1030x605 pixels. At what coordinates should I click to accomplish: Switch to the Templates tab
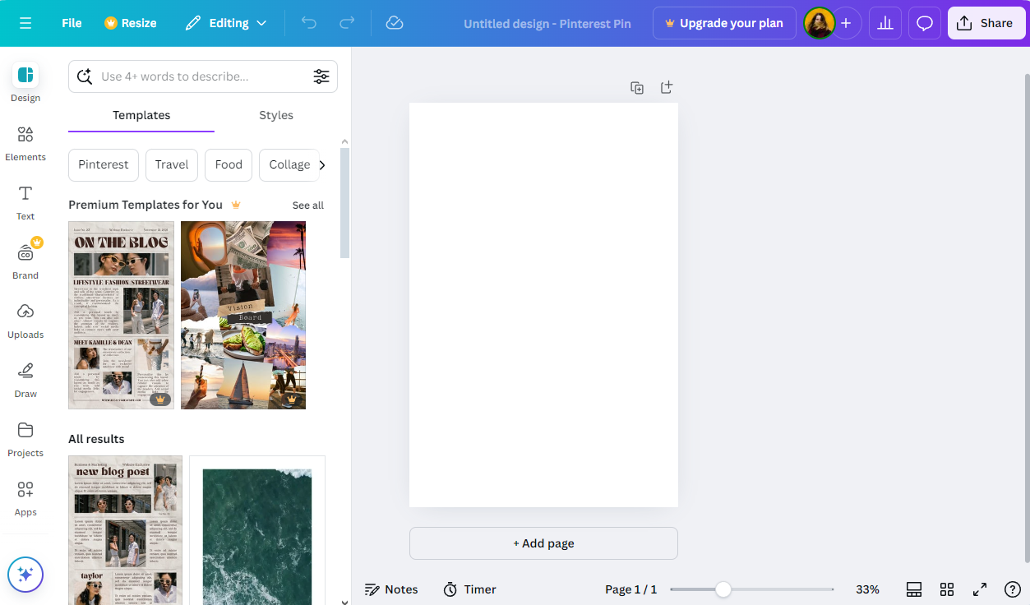141,115
